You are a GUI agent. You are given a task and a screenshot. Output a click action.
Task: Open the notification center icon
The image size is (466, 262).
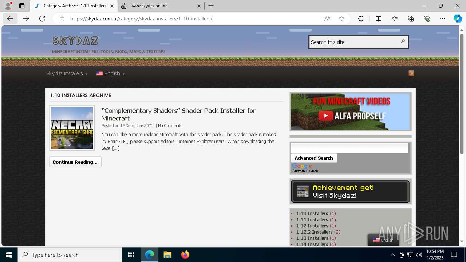(x=454, y=255)
